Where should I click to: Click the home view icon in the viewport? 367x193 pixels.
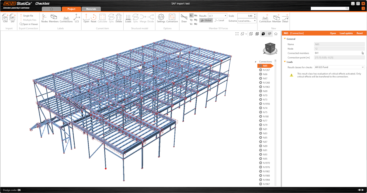coord(276,34)
